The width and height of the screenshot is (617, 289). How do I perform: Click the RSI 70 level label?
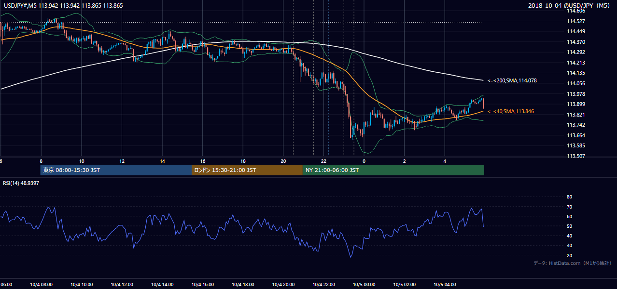(569, 207)
